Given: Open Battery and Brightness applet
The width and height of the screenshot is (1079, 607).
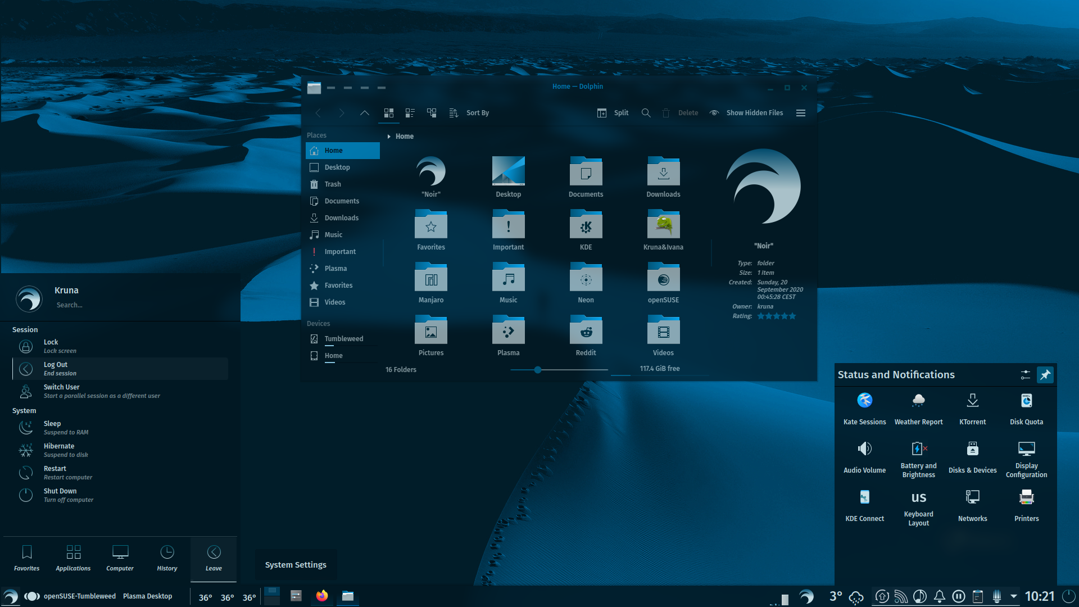Looking at the screenshot, I should pyautogui.click(x=918, y=458).
